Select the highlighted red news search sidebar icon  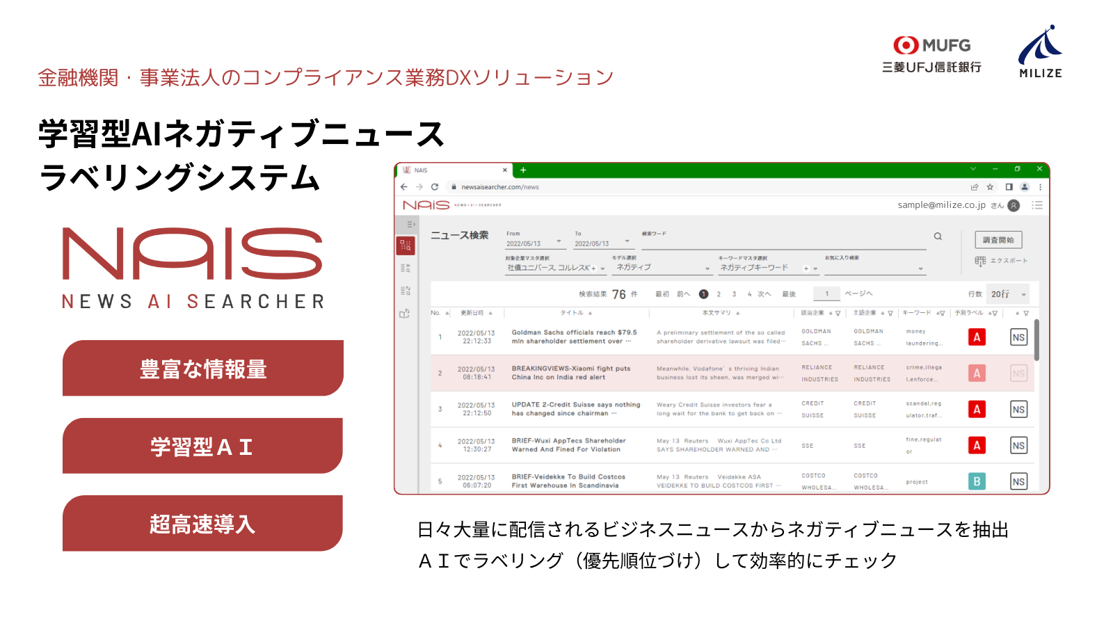pyautogui.click(x=406, y=245)
